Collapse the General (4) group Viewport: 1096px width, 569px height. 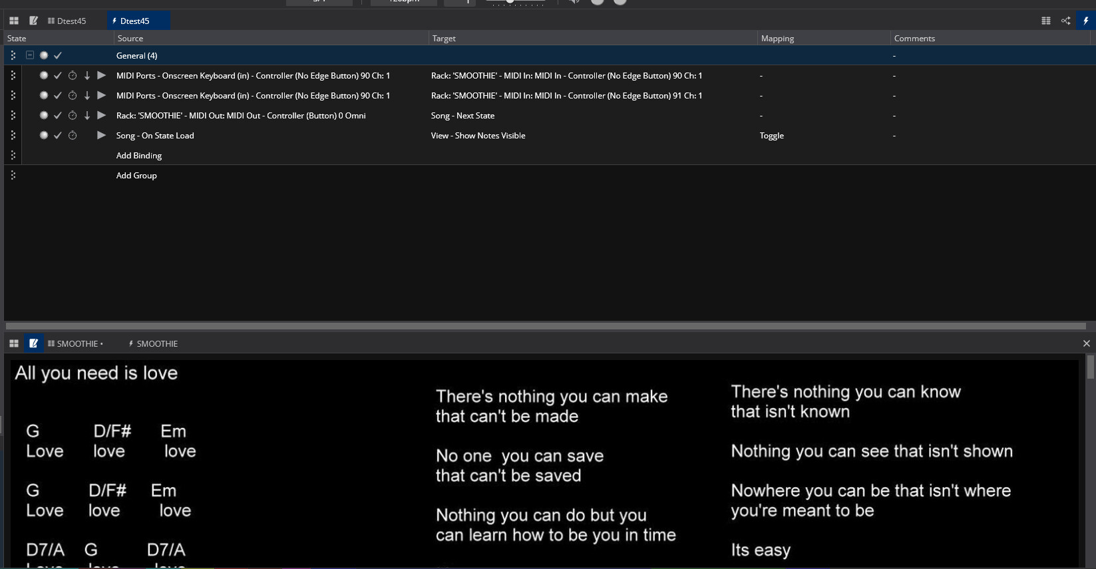pos(30,55)
